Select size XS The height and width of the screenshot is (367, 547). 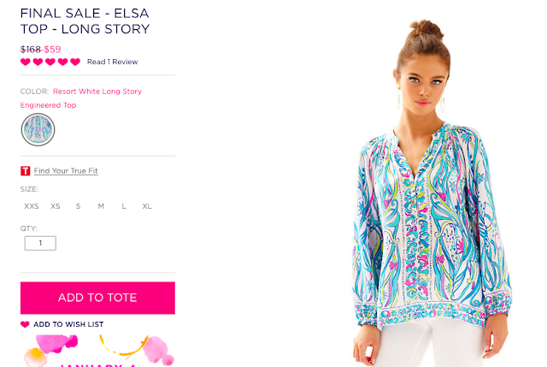(55, 206)
